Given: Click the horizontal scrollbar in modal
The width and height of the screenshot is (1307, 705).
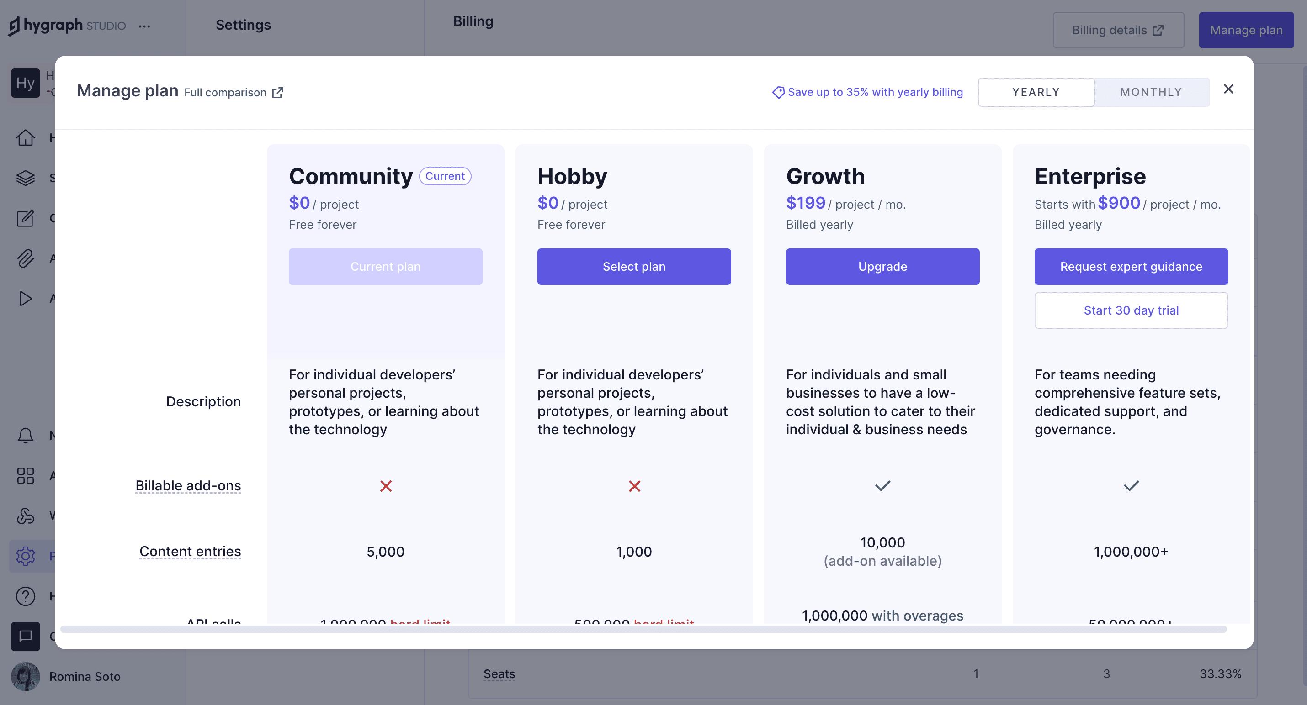Looking at the screenshot, I should pyautogui.click(x=643, y=629).
